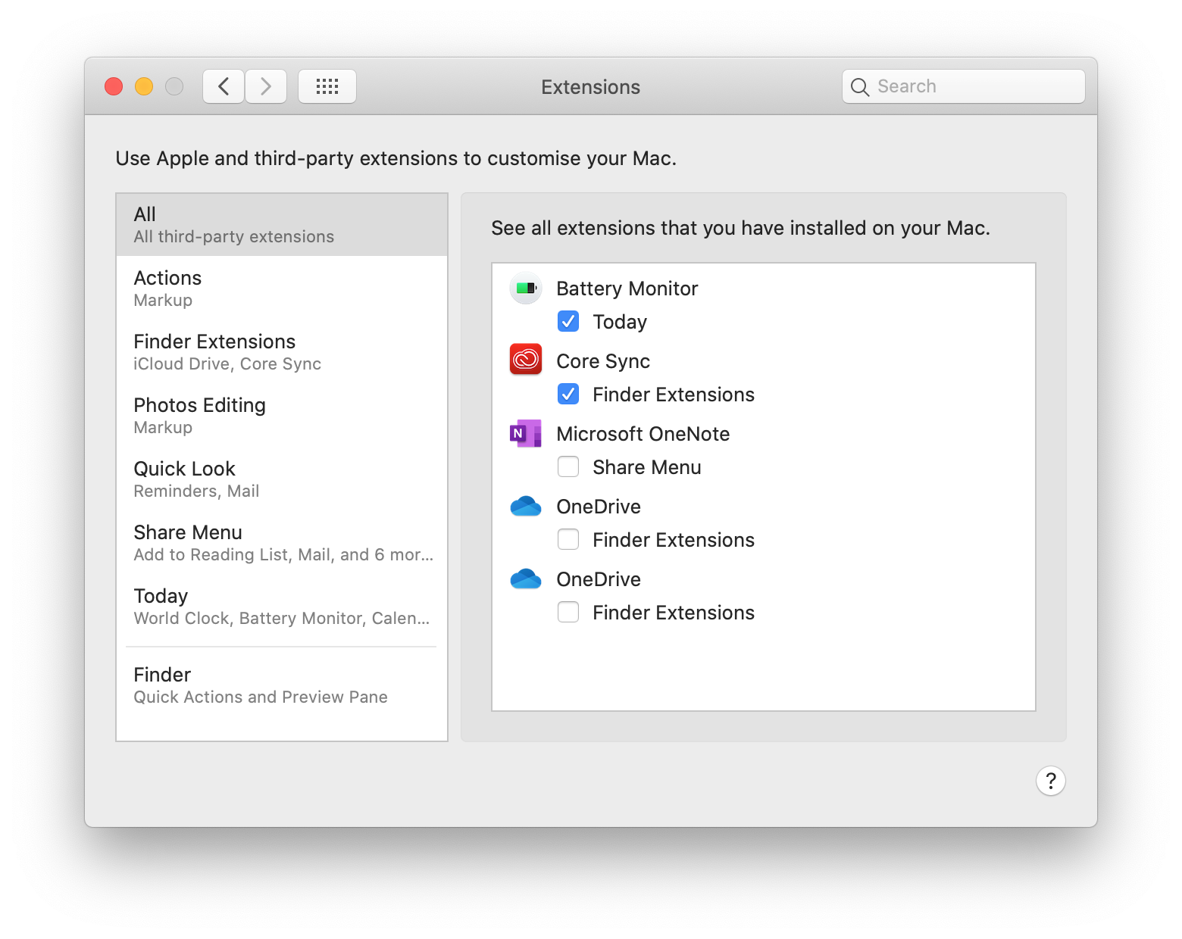The width and height of the screenshot is (1182, 939).
Task: Disable Core Sync Finder Extensions checkbox
Action: coord(568,395)
